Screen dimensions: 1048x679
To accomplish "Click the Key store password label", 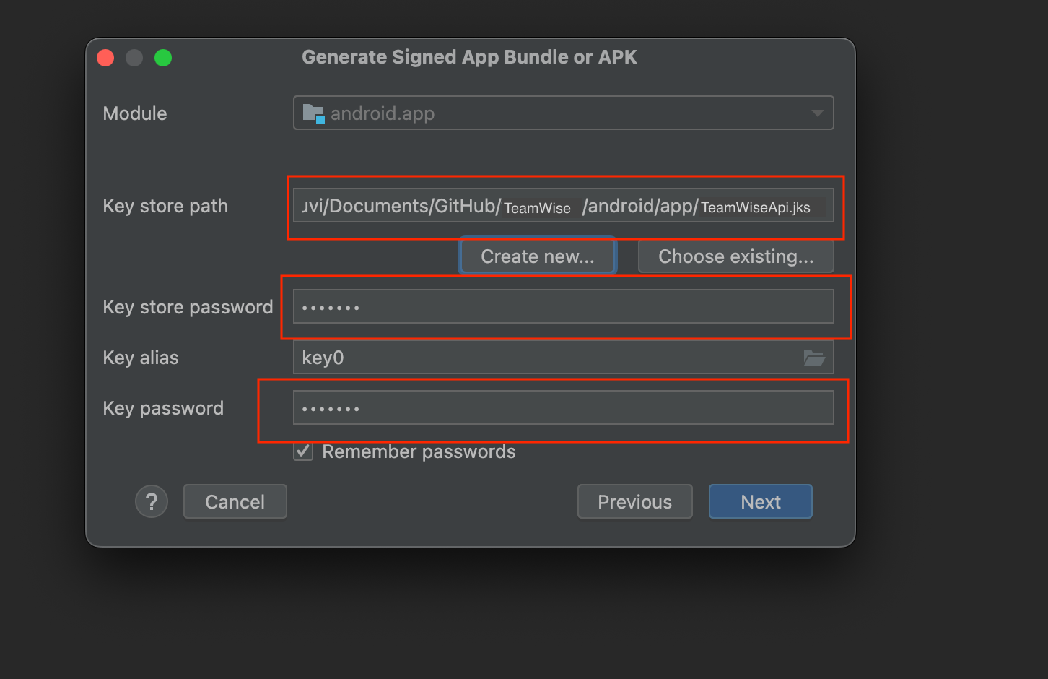I will (x=188, y=307).
